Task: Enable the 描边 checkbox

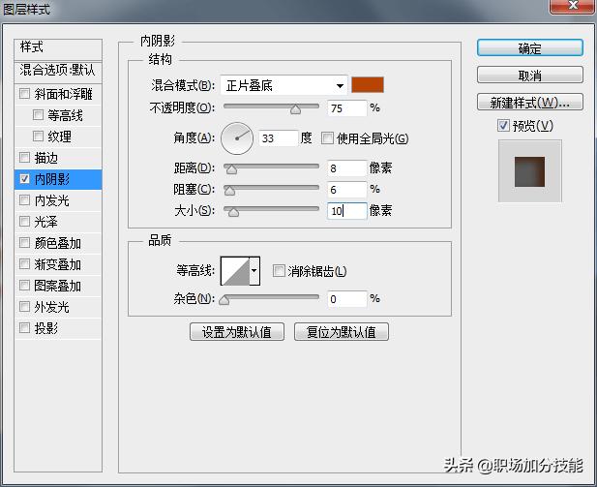Action: (24, 157)
